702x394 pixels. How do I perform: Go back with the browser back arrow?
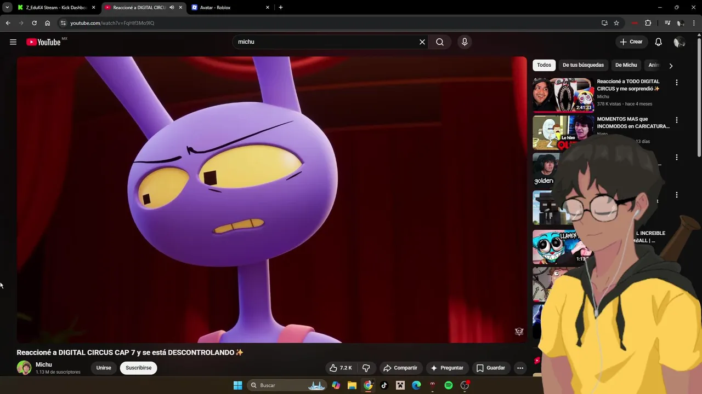pos(8,23)
